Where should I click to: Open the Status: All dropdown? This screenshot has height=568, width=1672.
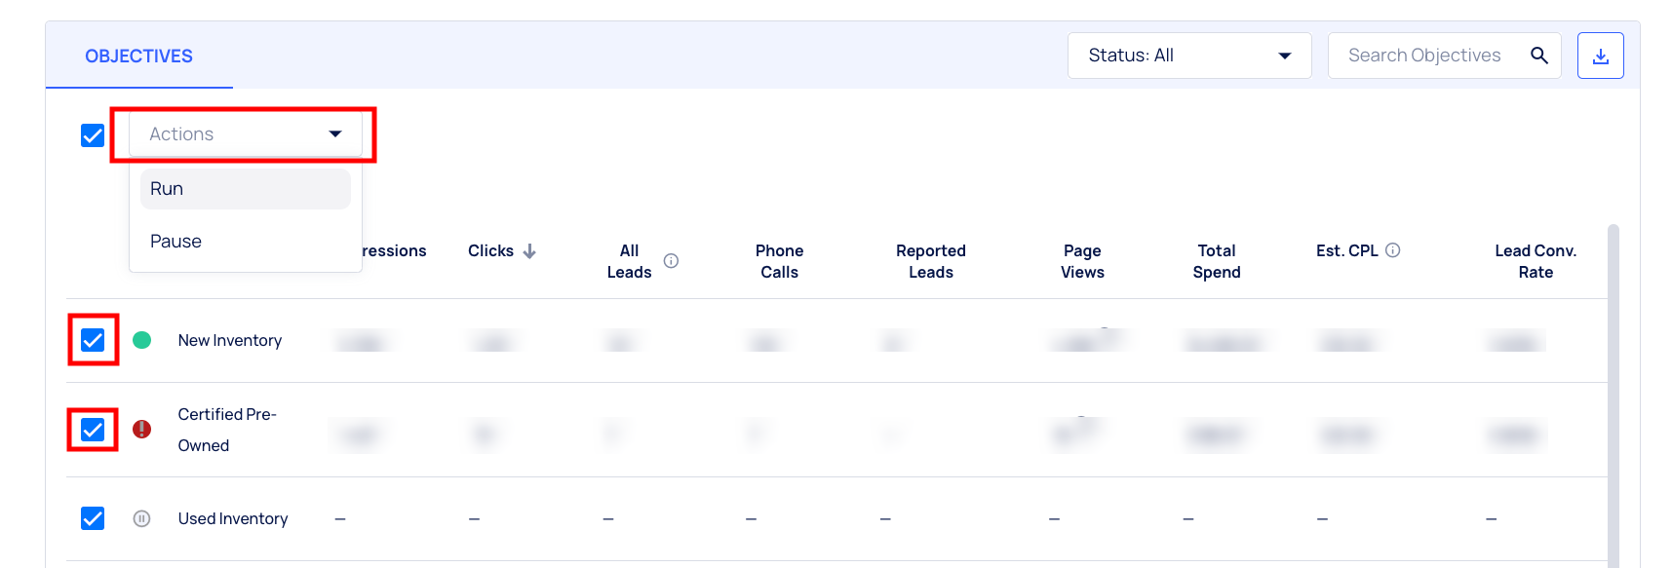(1189, 56)
